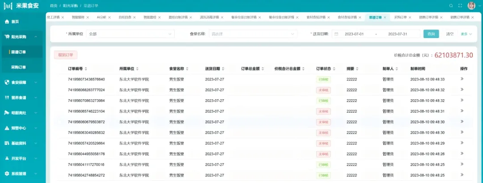Toggle fullscreen with the top-right expand icon
Screen dimensions: 483x183
(460, 5)
